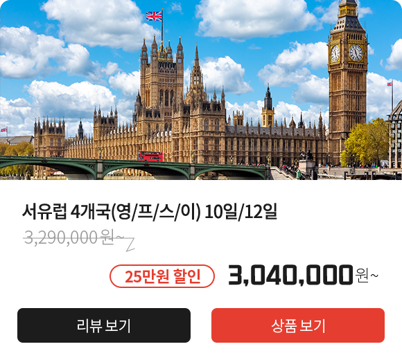The width and height of the screenshot is (402, 360).
Task: Click the dark central spire of Parliament
Action: tap(268, 98)
